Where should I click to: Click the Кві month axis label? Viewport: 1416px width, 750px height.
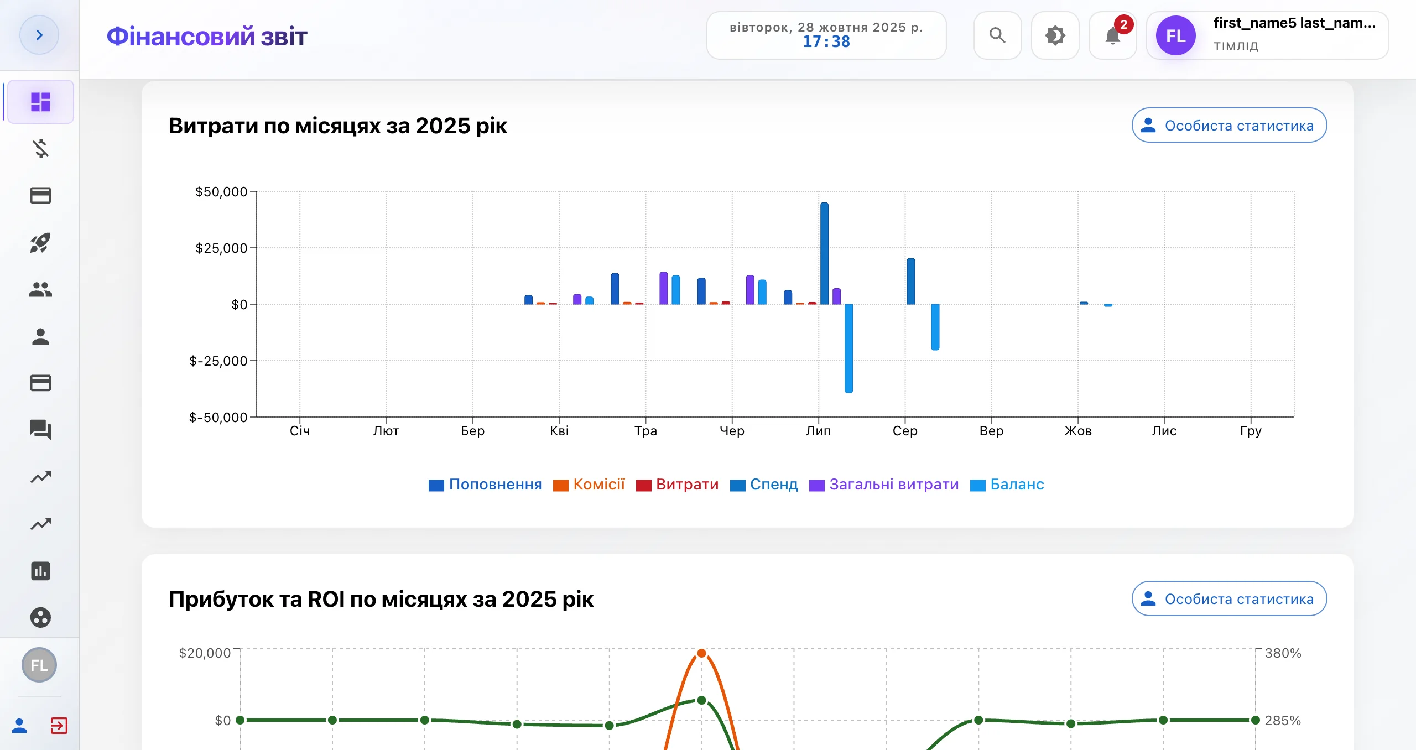tap(559, 431)
